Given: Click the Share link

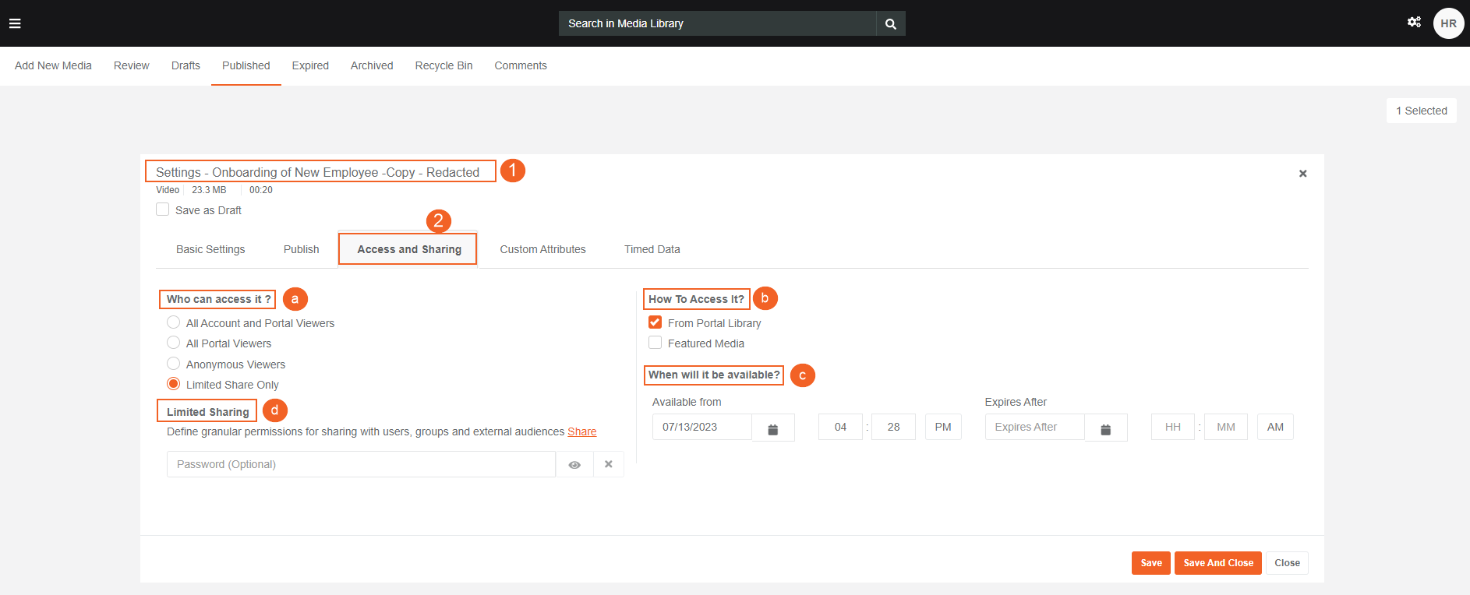Looking at the screenshot, I should 582,431.
